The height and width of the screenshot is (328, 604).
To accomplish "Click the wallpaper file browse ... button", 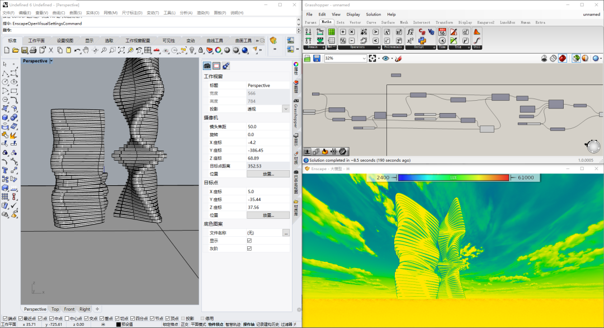I will (x=286, y=233).
